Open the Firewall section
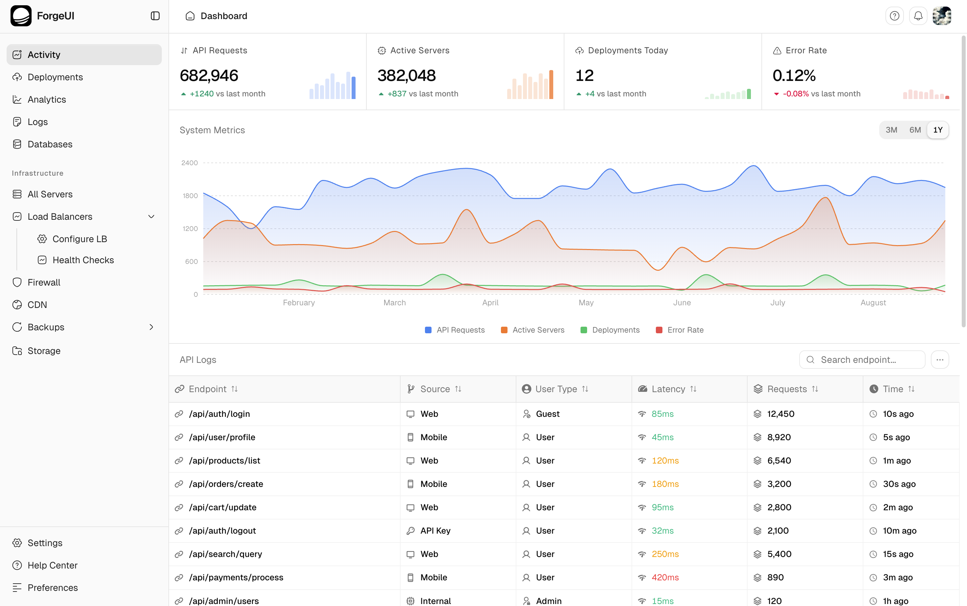 [44, 282]
